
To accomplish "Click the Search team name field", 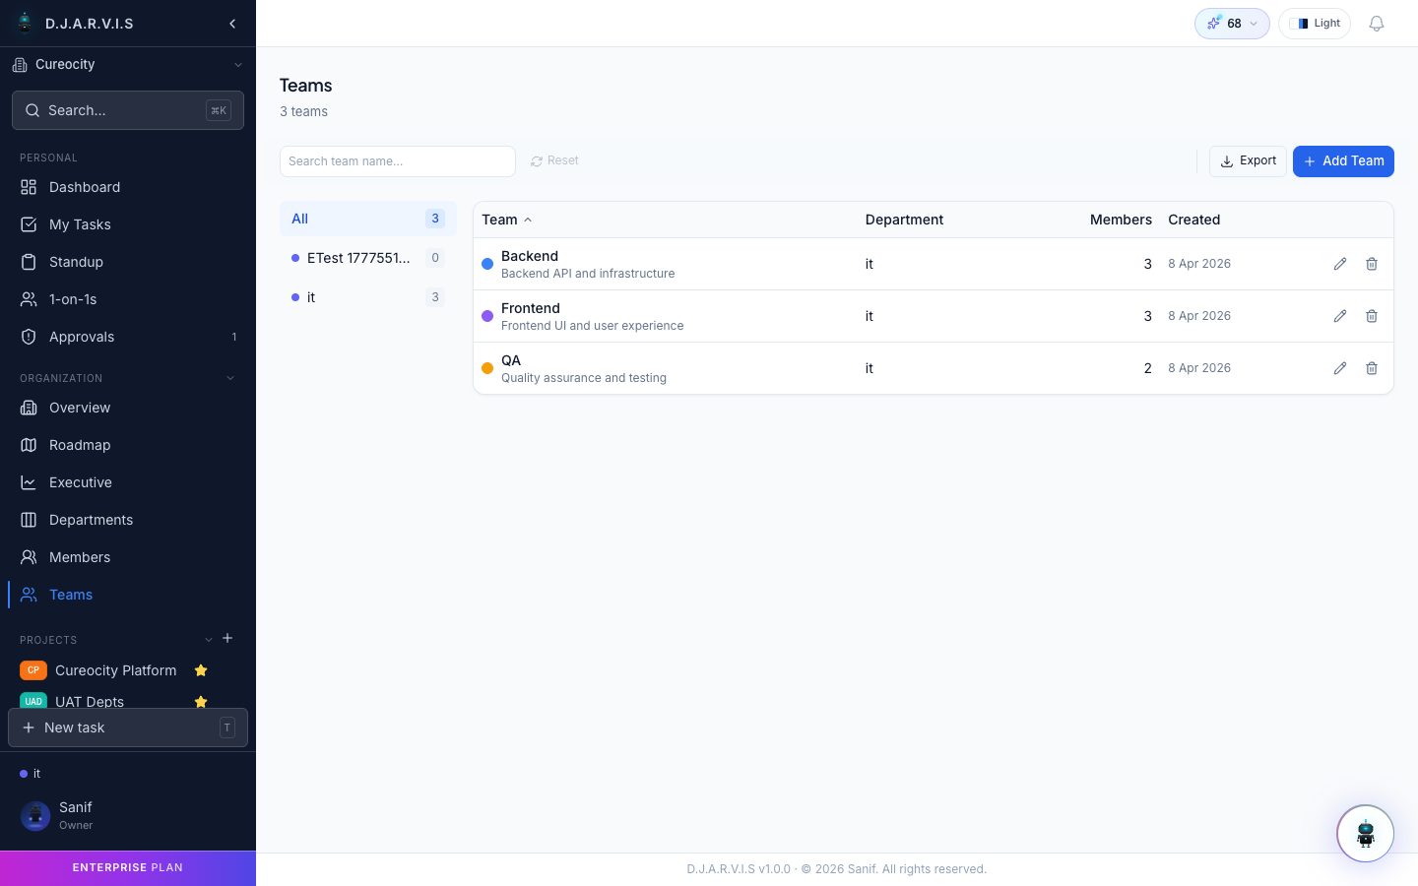I will pyautogui.click(x=398, y=161).
